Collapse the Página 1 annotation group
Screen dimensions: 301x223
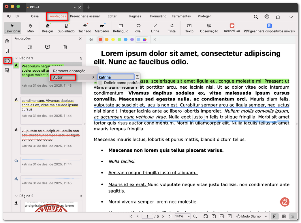[x=16, y=58]
